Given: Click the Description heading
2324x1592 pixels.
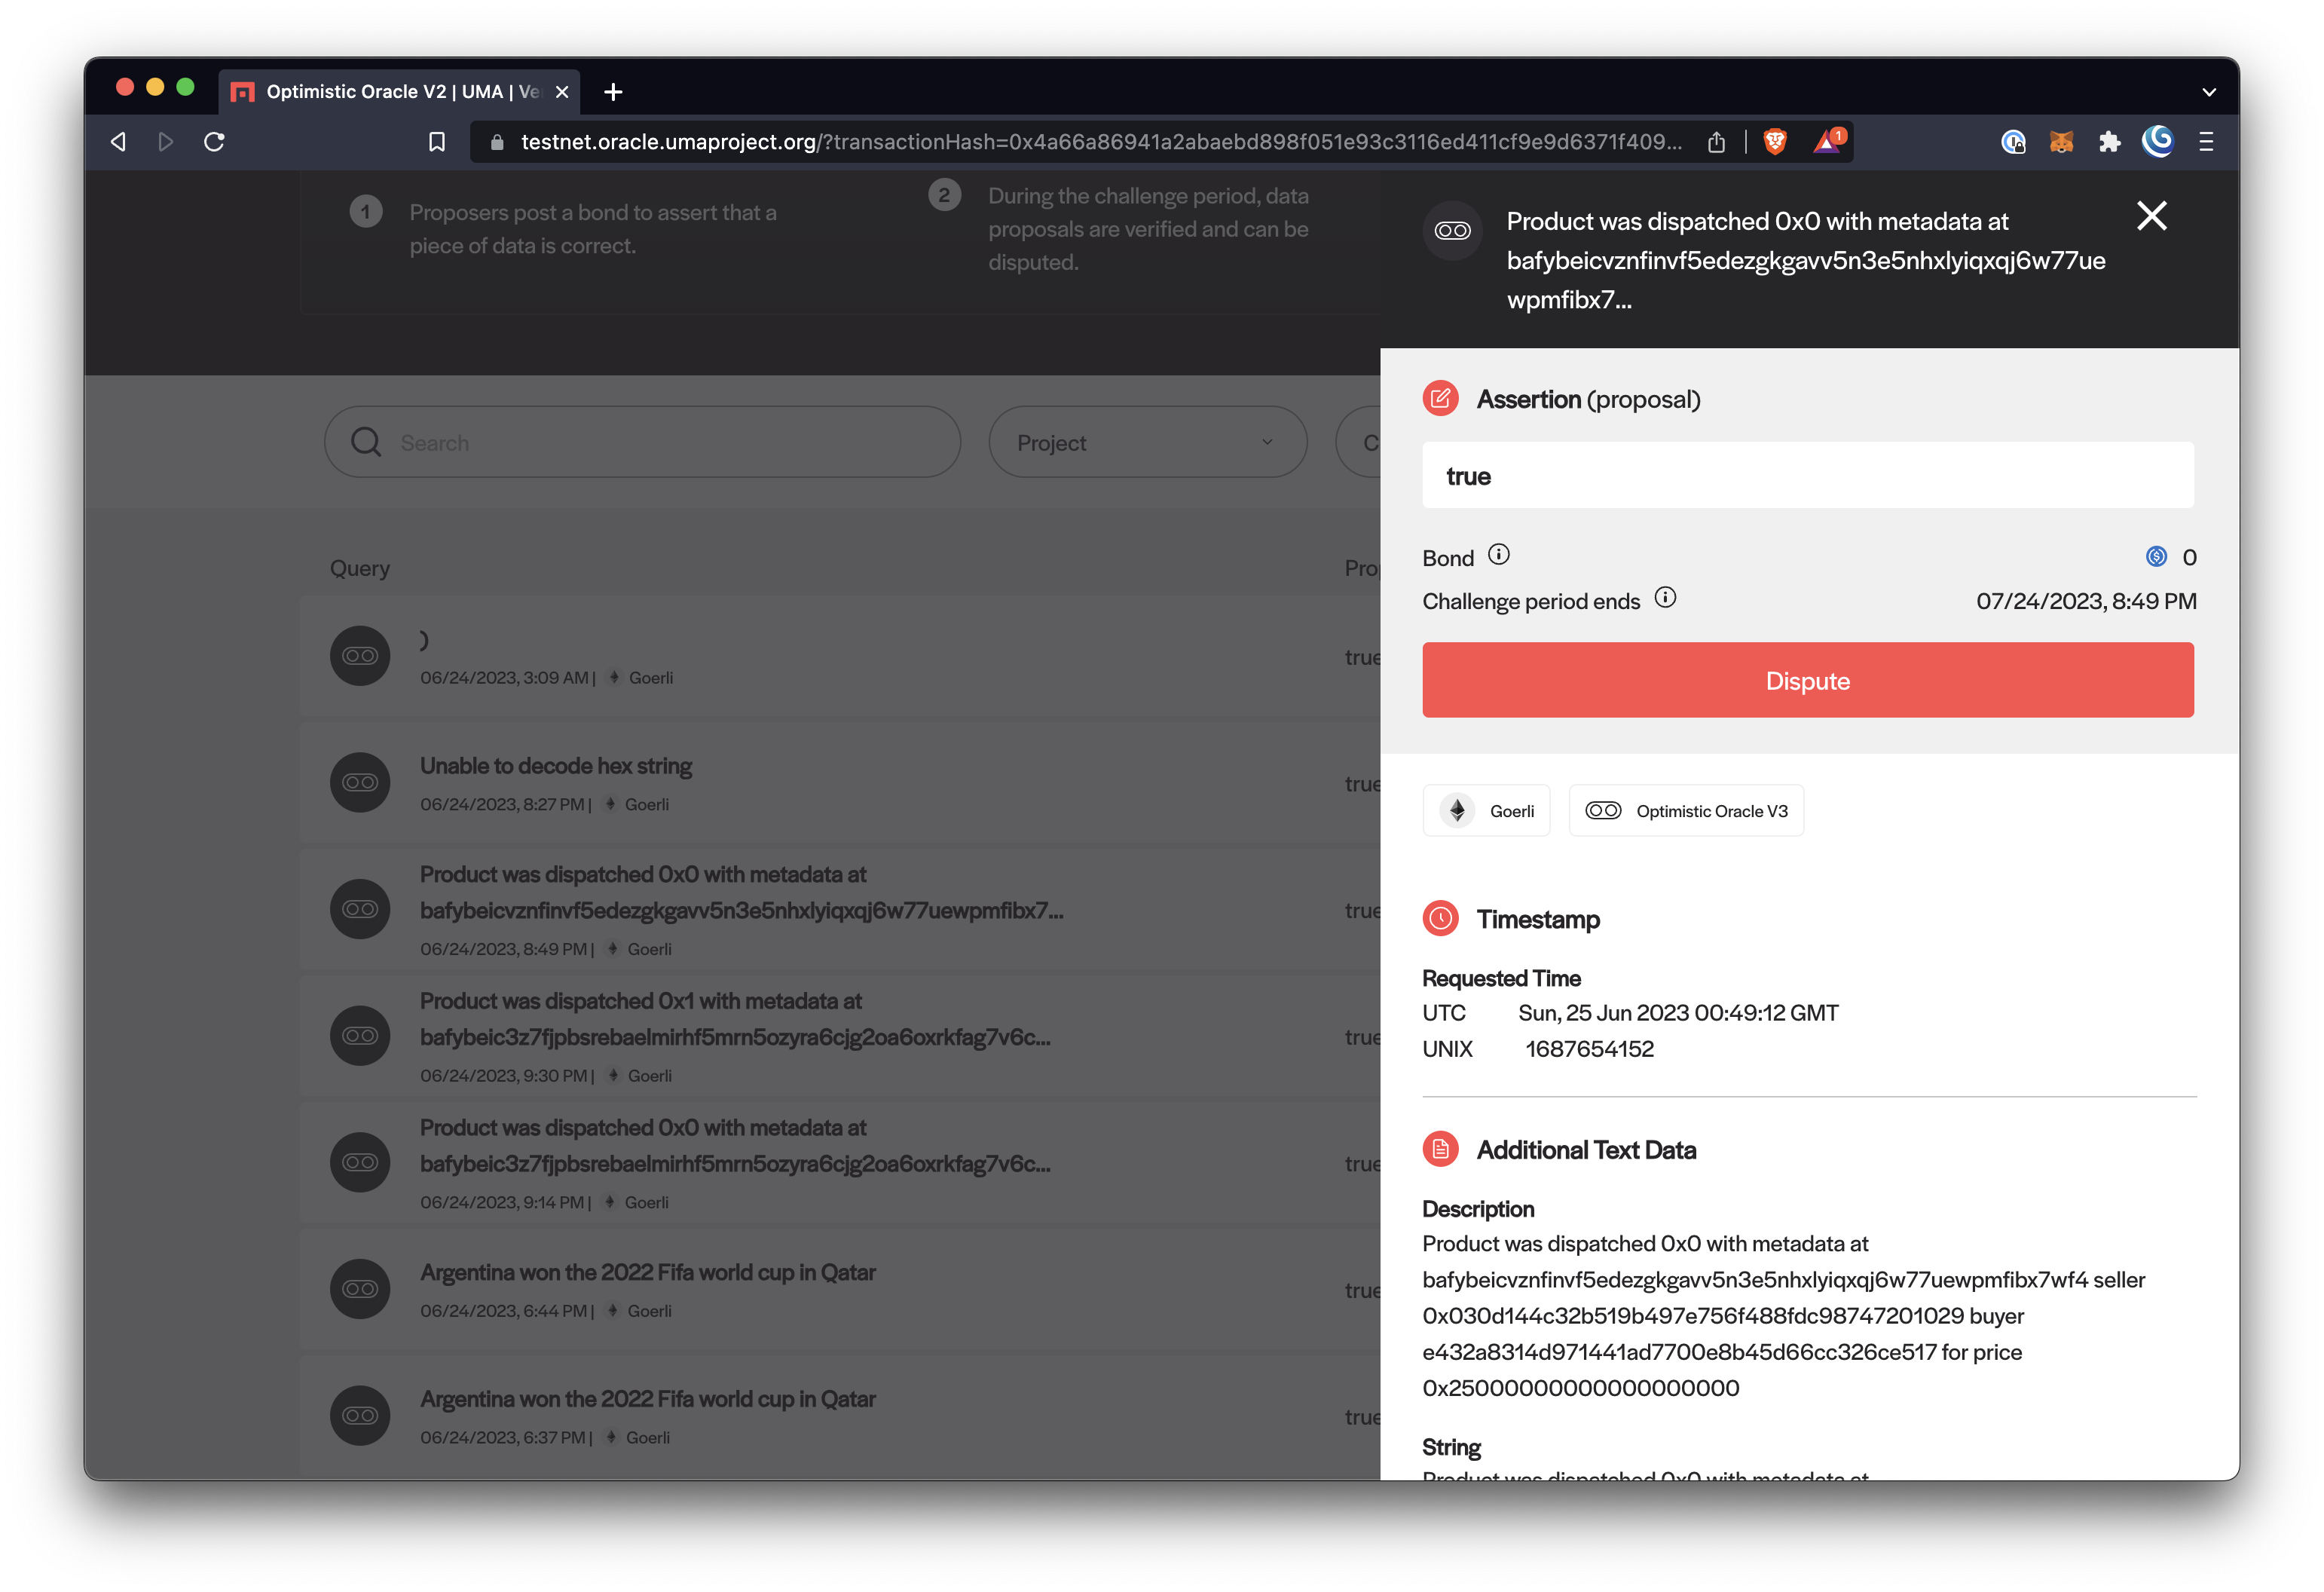Looking at the screenshot, I should coord(1478,1209).
